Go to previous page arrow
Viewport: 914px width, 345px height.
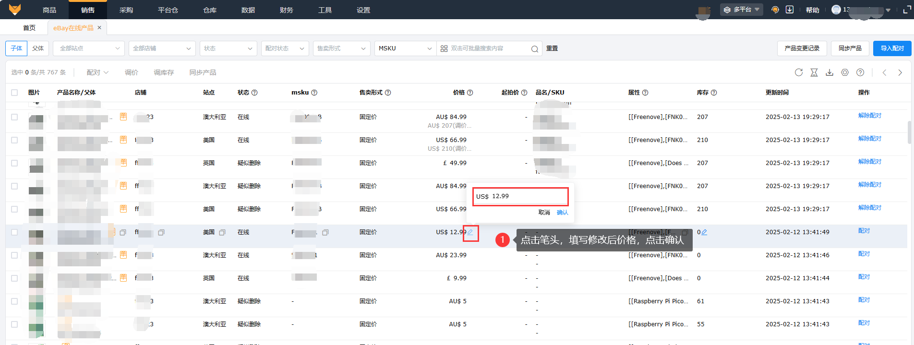pos(884,72)
